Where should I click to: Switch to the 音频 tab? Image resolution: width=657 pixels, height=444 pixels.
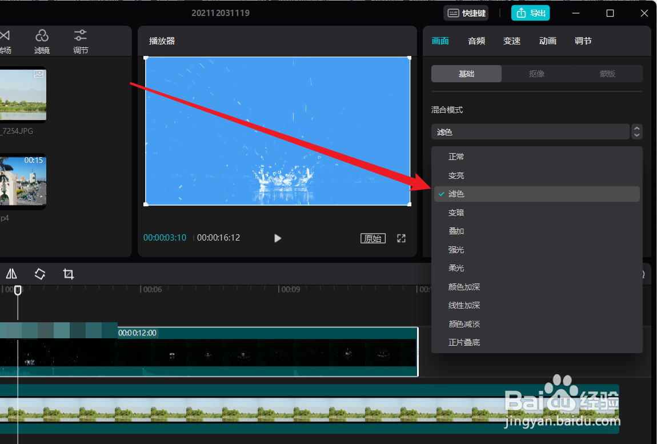(476, 41)
